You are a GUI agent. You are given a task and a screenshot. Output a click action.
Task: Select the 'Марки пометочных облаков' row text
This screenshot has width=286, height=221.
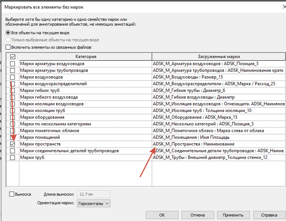[x=50, y=131]
